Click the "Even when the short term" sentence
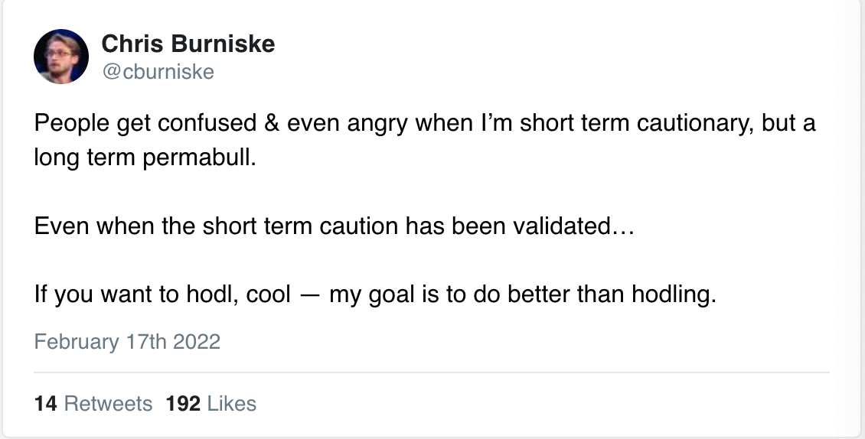 point(335,226)
